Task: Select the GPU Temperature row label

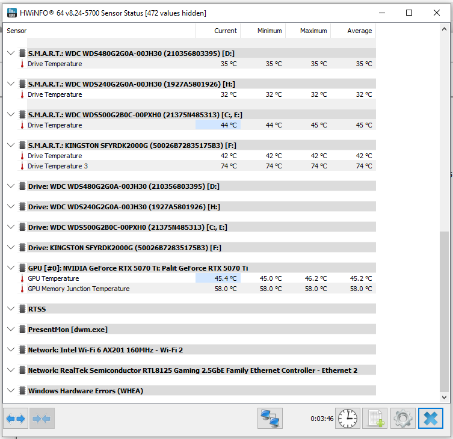Action: [53, 278]
